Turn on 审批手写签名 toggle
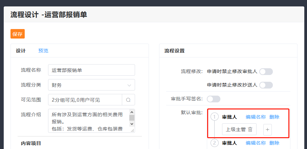The width and height of the screenshot is (307, 149). (x=214, y=99)
